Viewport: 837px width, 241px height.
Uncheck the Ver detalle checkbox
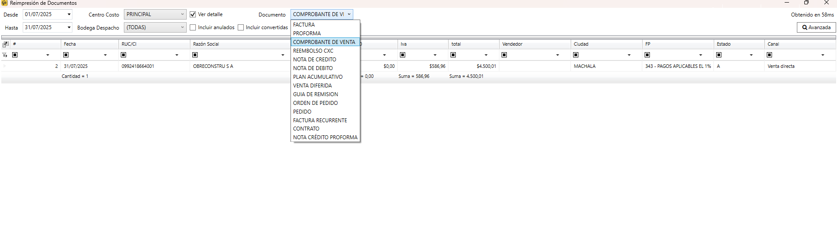193,14
